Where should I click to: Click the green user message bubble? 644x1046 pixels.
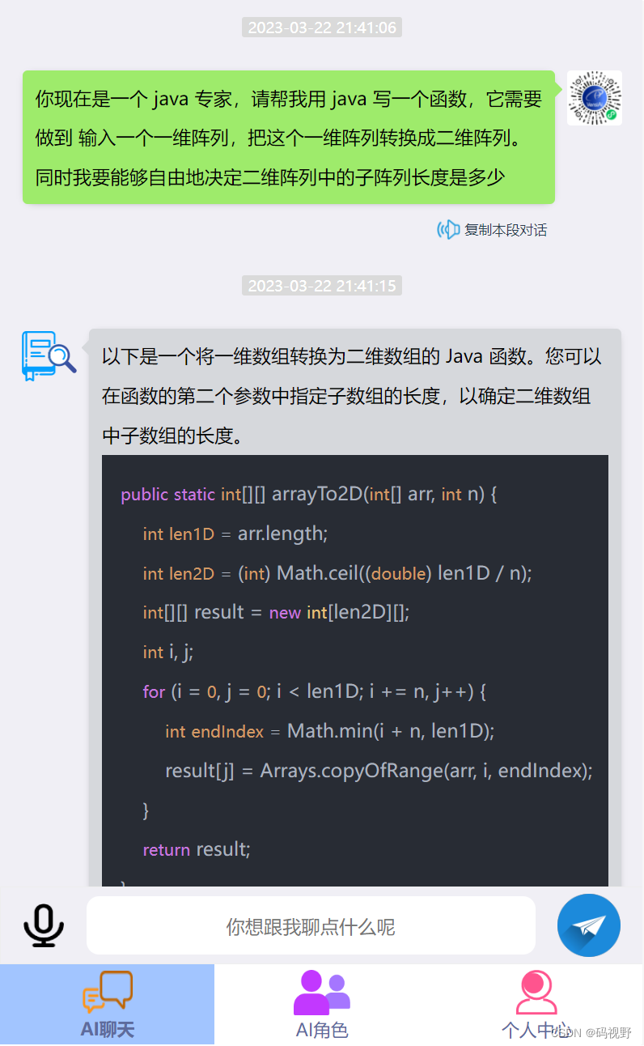289,137
